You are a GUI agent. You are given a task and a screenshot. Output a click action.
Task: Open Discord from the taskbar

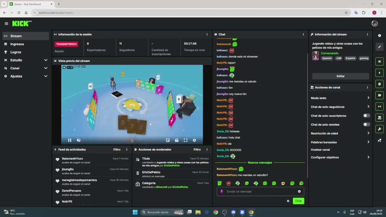pyautogui.click(x=233, y=212)
